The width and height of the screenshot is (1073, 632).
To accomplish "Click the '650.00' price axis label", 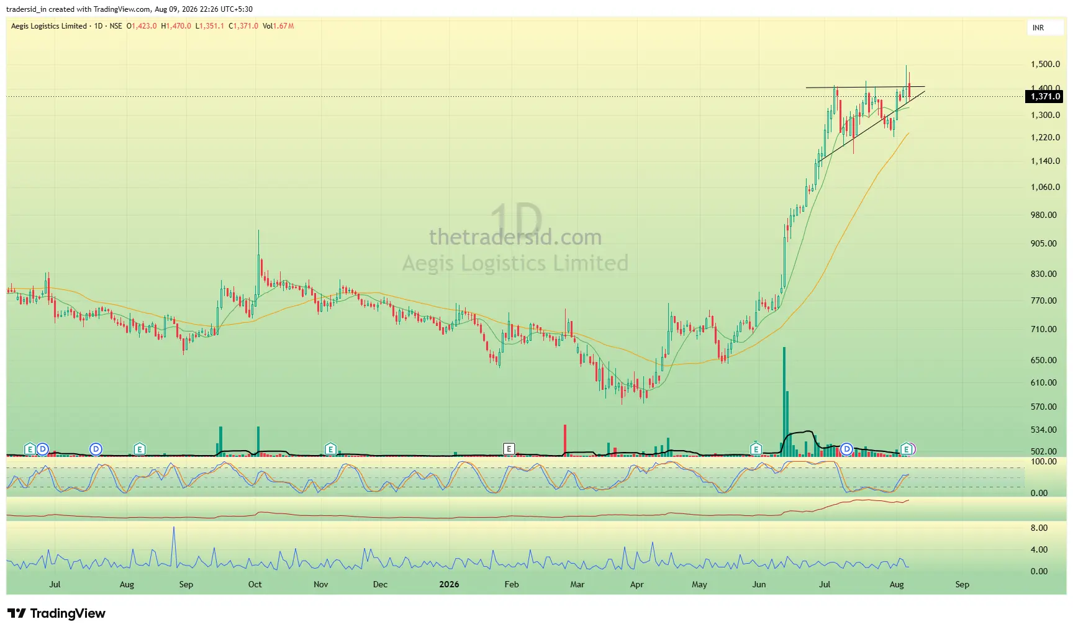I will pyautogui.click(x=1043, y=361).
